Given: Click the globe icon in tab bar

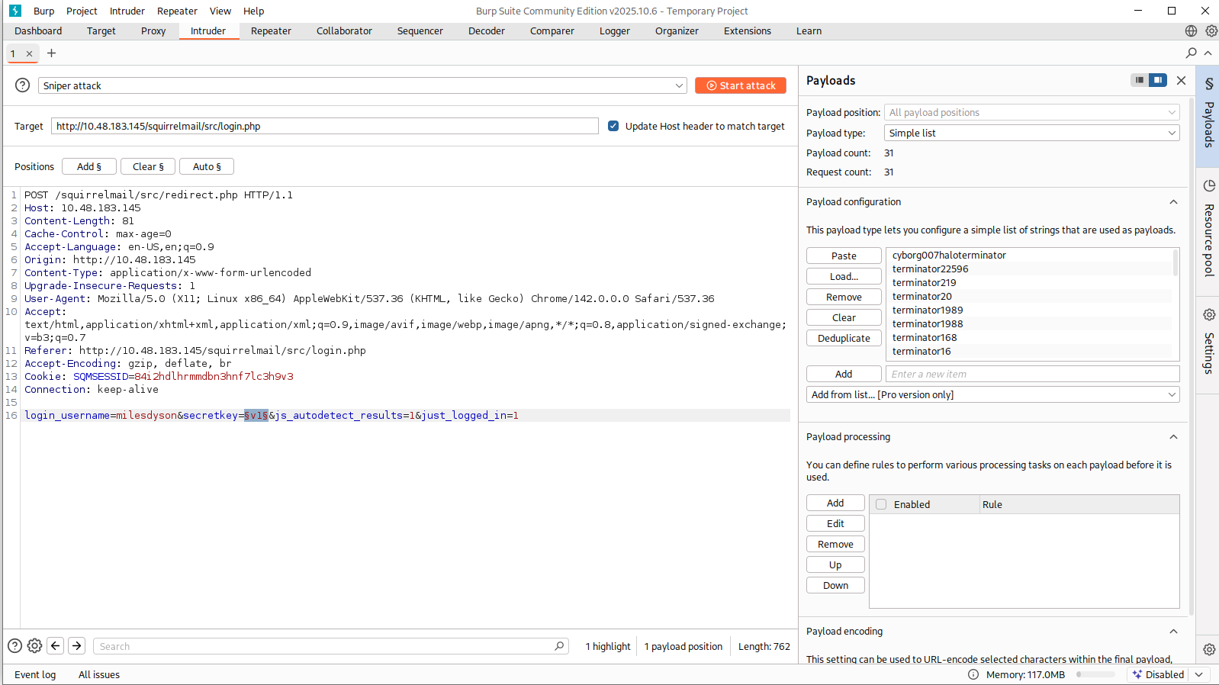Looking at the screenshot, I should point(1191,31).
